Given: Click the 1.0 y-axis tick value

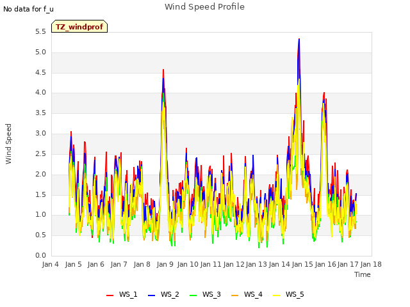Looking at the screenshot, I should [x=40, y=215].
